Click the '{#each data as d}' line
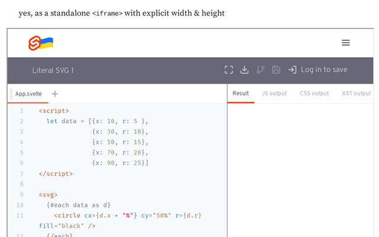 pyautogui.click(x=78, y=205)
